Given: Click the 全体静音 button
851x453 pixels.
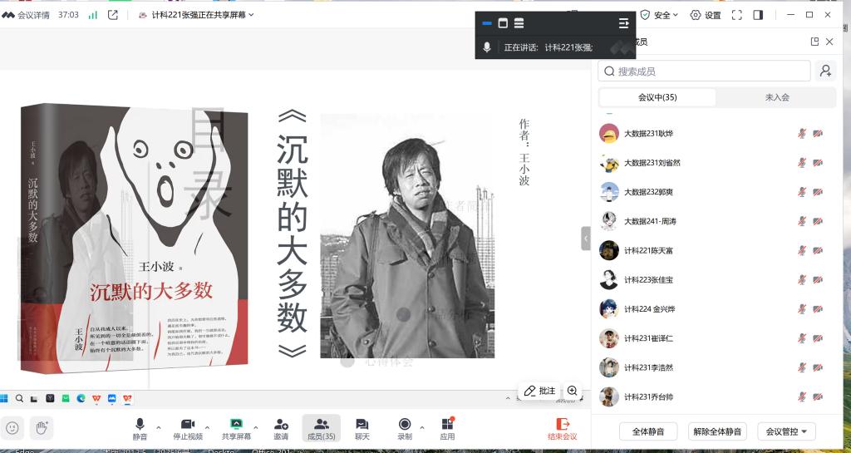Looking at the screenshot, I should coord(647,431).
